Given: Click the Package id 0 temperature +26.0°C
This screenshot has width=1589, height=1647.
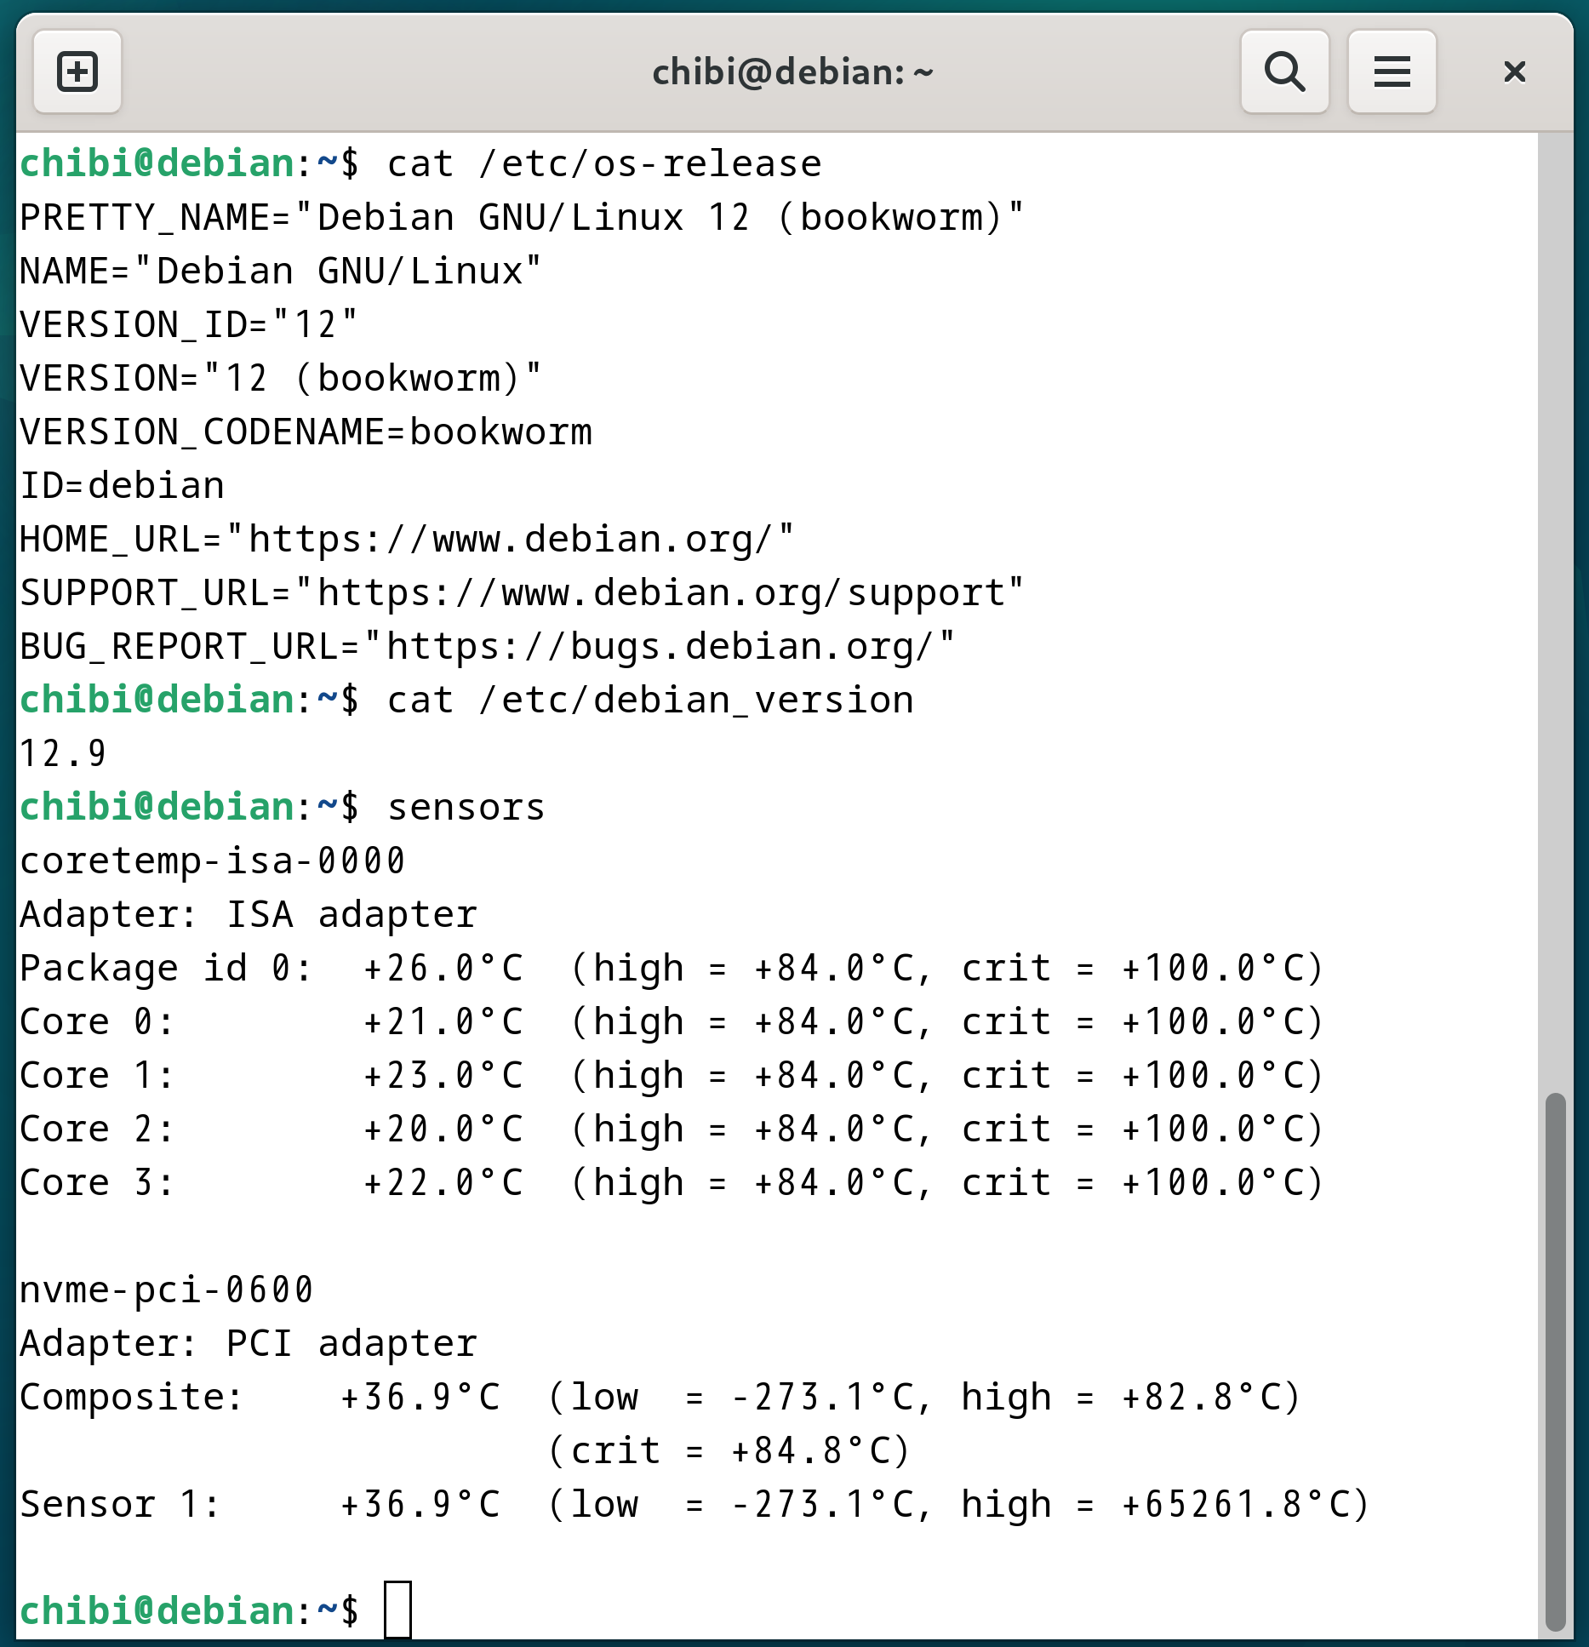Looking at the screenshot, I should [443, 968].
